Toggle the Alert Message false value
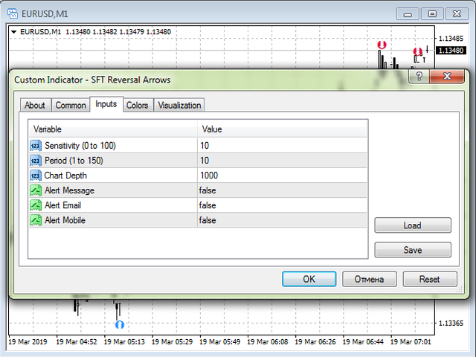This screenshot has height=357, width=476. point(282,190)
